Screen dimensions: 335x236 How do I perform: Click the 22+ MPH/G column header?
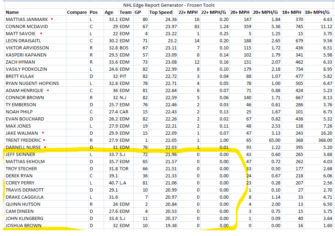pos(214,12)
